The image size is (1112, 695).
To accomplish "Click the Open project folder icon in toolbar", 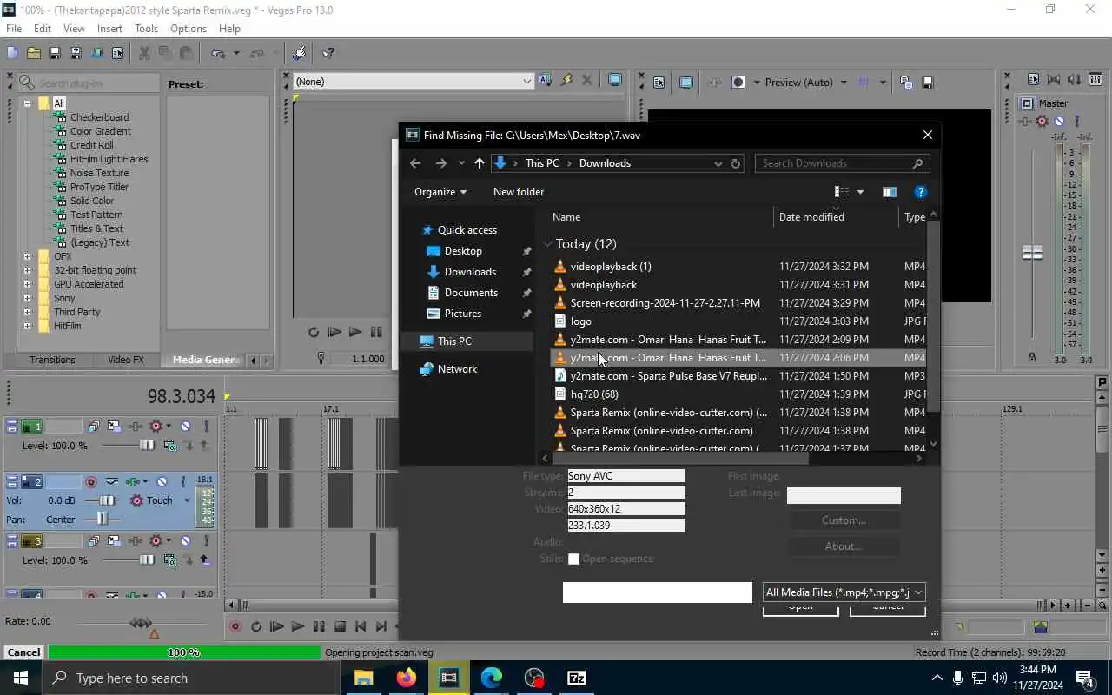I will pos(33,53).
